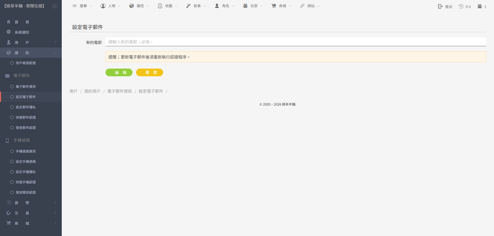Expand the 用戶 sidebar section
The height and width of the screenshot is (236, 494).
point(31,43)
